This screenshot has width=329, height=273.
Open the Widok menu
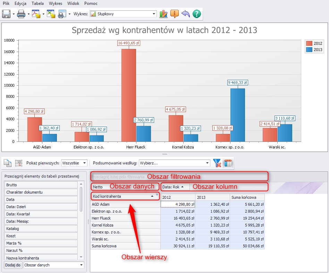[73, 3]
